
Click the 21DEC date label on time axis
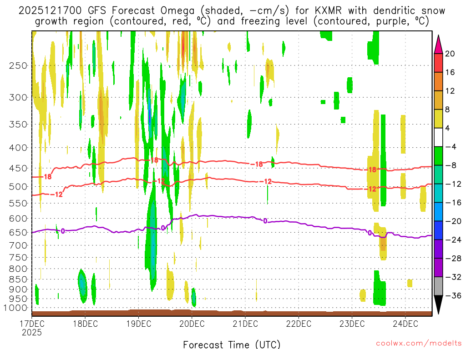[x=245, y=324]
